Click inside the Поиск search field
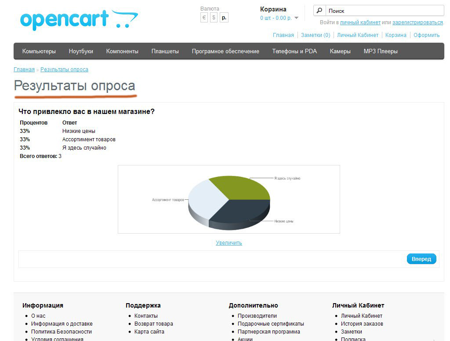 (x=382, y=11)
